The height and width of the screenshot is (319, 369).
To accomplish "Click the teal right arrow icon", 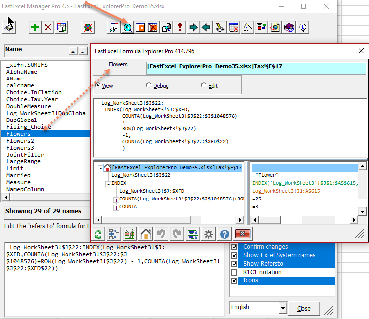I will point(193,27).
